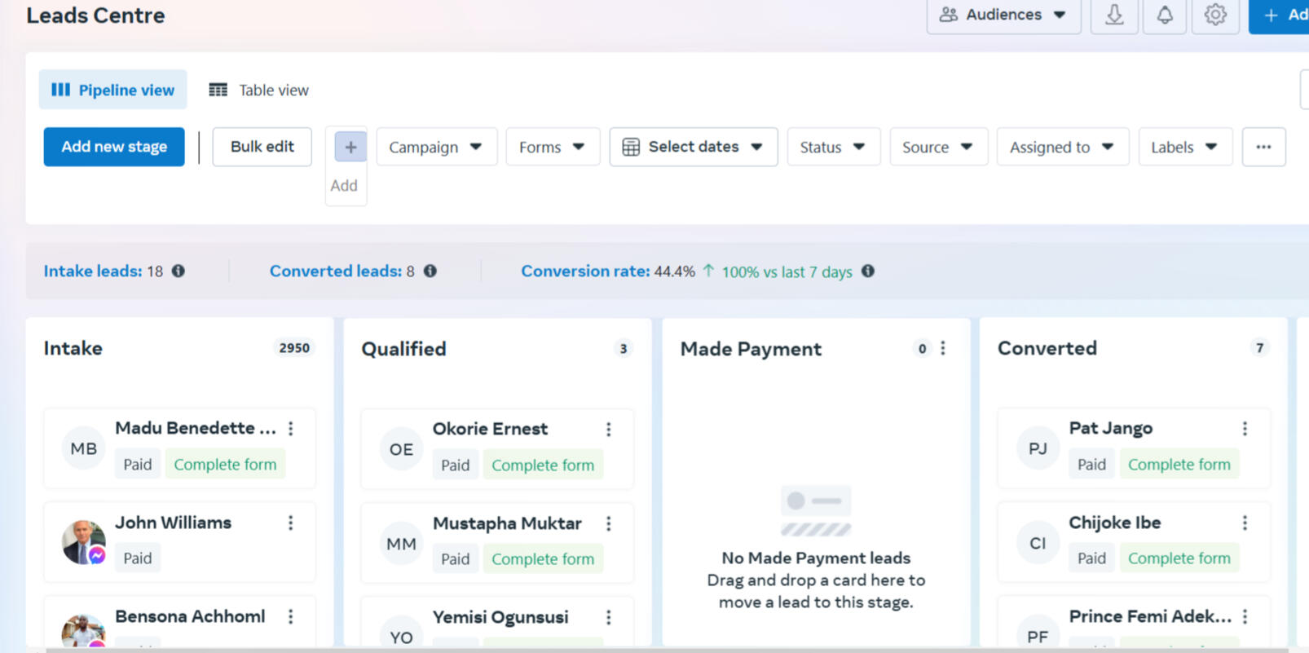Expand the Forms filter dropdown
This screenshot has height=653, width=1309.
click(x=553, y=147)
